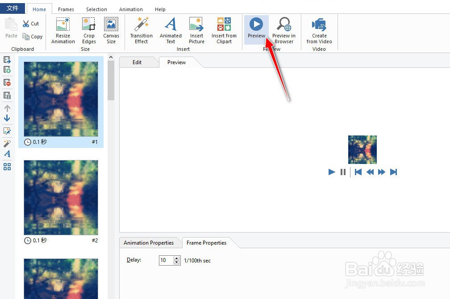Click the 0.1 秒 delay of frame #2

pyautogui.click(x=36, y=240)
